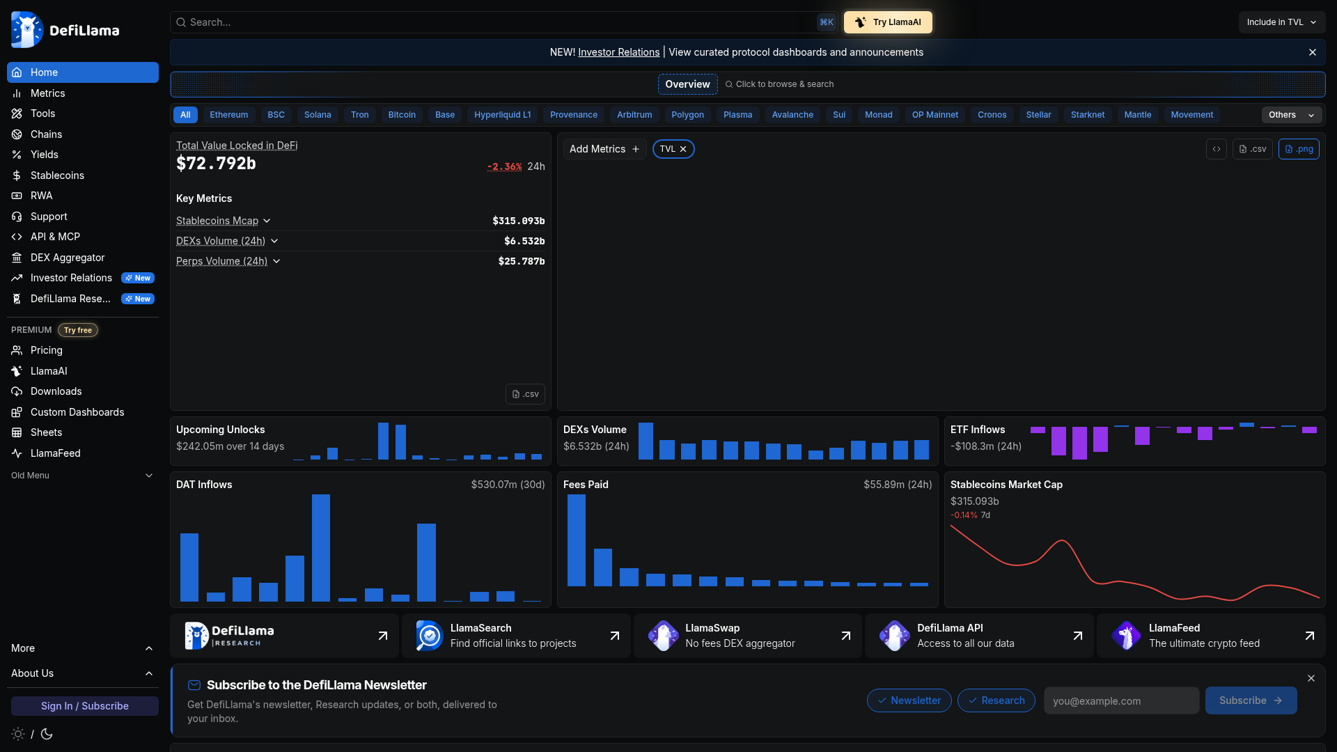
Task: Select the Bitcoin chain tab
Action: pyautogui.click(x=402, y=115)
